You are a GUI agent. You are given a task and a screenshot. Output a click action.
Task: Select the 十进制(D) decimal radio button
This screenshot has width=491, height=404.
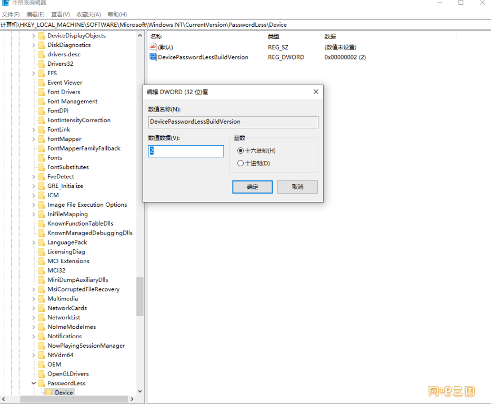[x=241, y=164]
